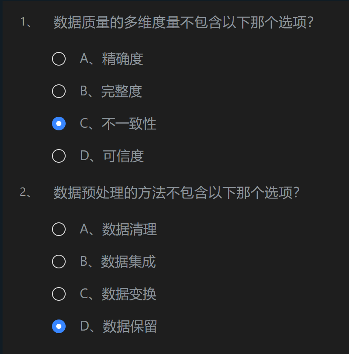Image resolution: width=349 pixels, height=354 pixels.
Task: Select radio button C 数据变换 in question 2
Action: 59,294
